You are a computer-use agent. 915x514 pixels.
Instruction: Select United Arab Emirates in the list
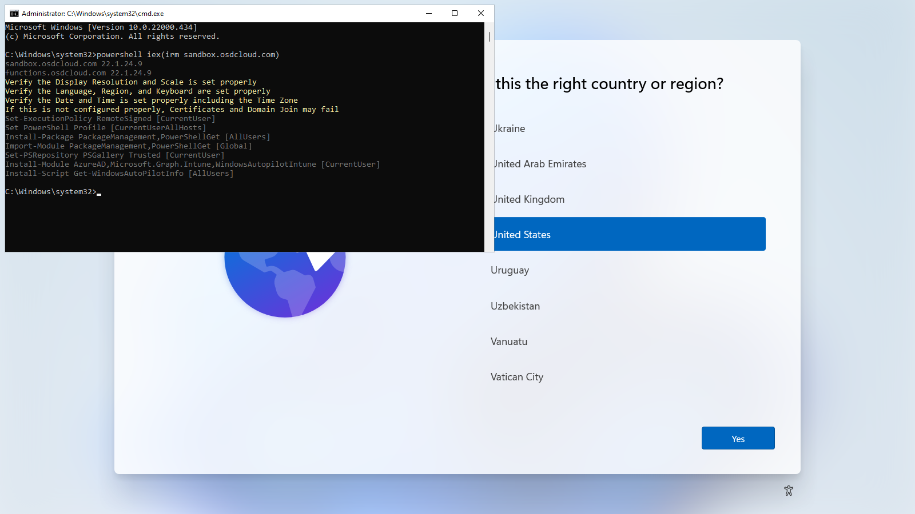(x=629, y=164)
